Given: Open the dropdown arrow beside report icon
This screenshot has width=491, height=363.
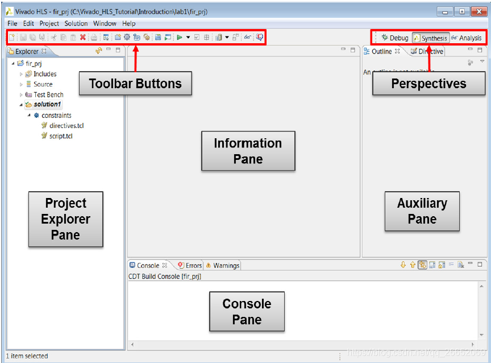Looking at the screenshot, I should [227, 38].
